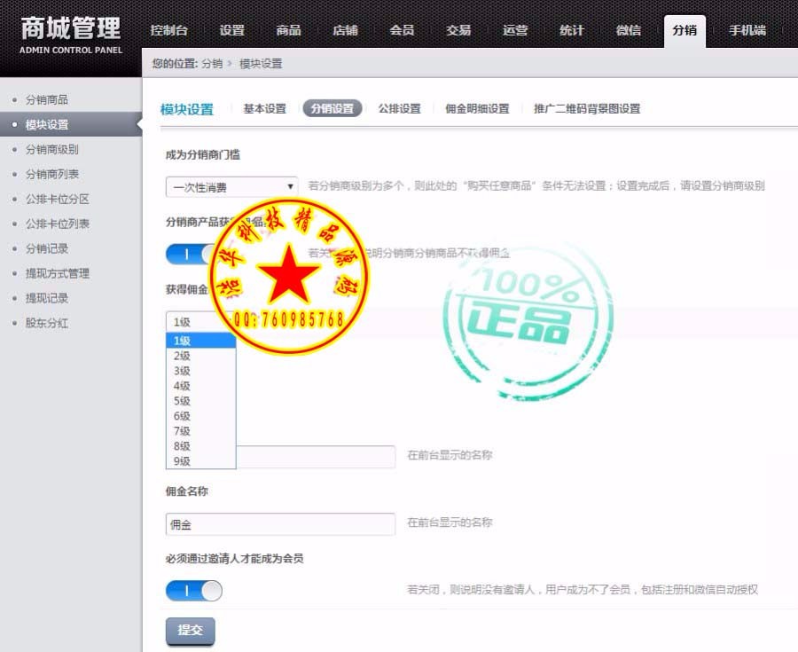Image resolution: width=798 pixels, height=652 pixels.
Task: Open the 推广二维码背景图设置 sub-tab
Action: [587, 108]
